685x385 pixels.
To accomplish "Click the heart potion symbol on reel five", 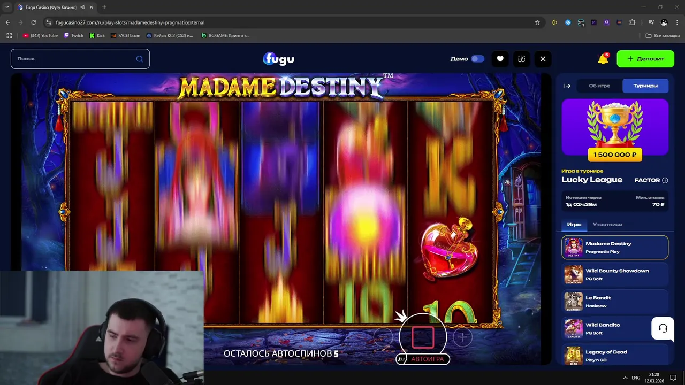I will pyautogui.click(x=448, y=249).
